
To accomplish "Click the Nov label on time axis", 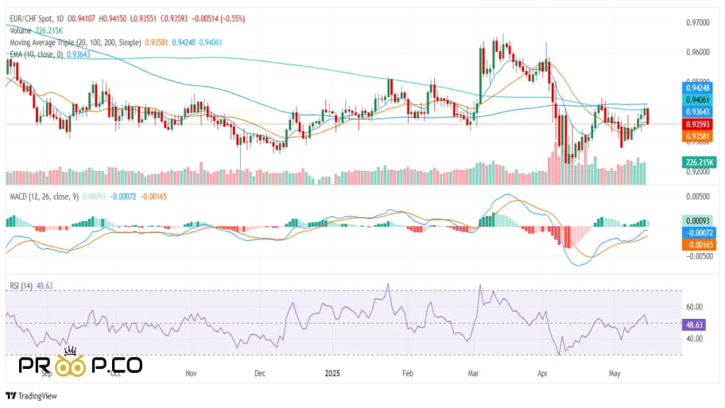I will point(189,372).
